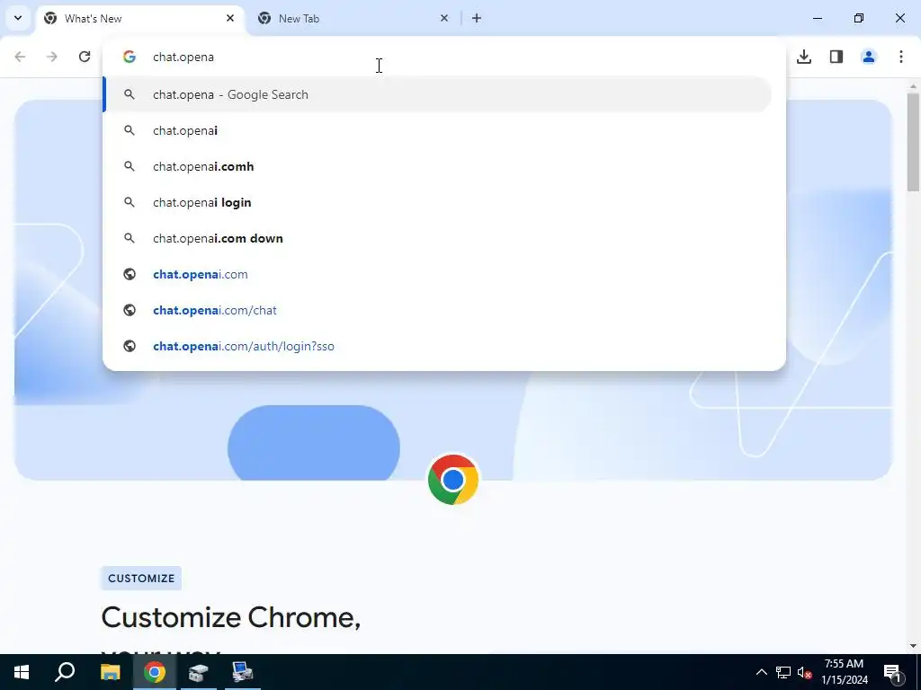Click the Chrome logo on the page
This screenshot has width=921, height=690.
pos(453,480)
